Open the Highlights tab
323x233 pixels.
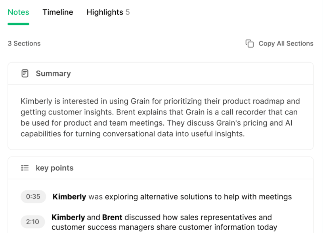(105, 12)
